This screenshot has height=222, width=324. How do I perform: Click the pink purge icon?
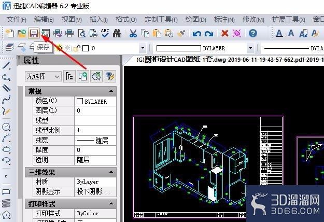click(237, 33)
